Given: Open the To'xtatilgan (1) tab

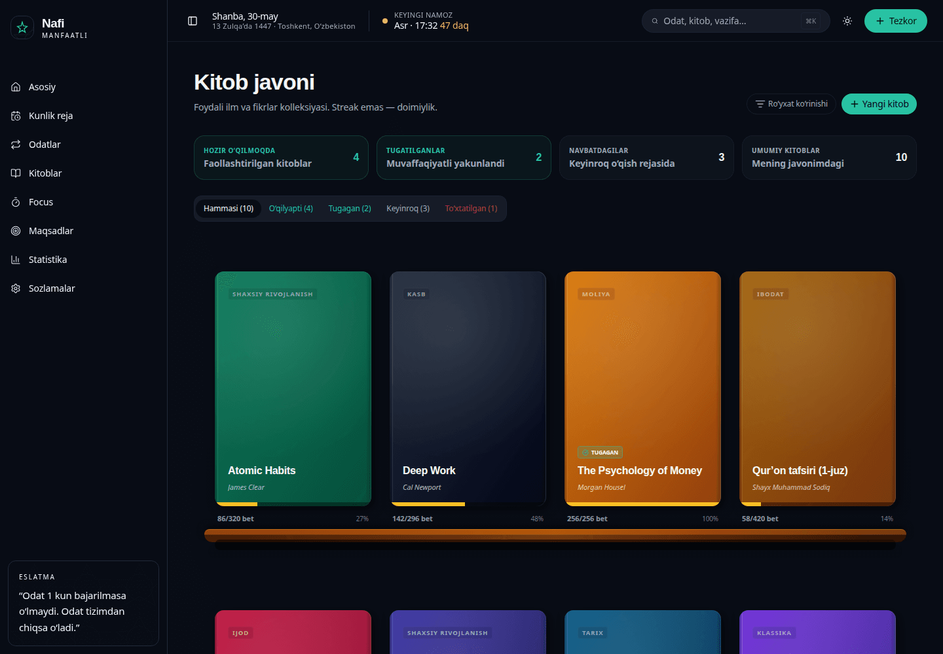Looking at the screenshot, I should coord(471,209).
